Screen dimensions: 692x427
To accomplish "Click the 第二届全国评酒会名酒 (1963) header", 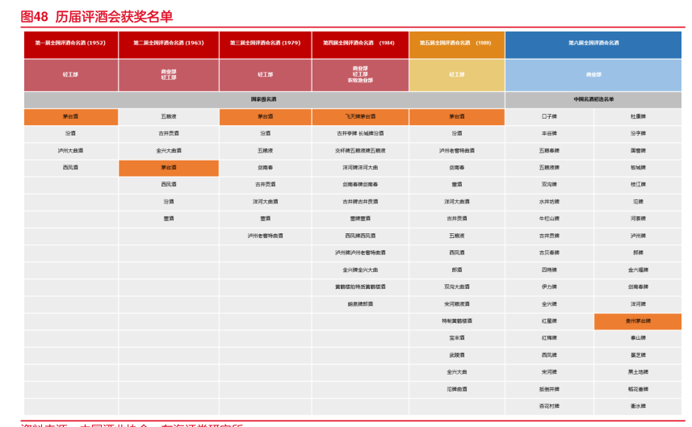I will [168, 43].
